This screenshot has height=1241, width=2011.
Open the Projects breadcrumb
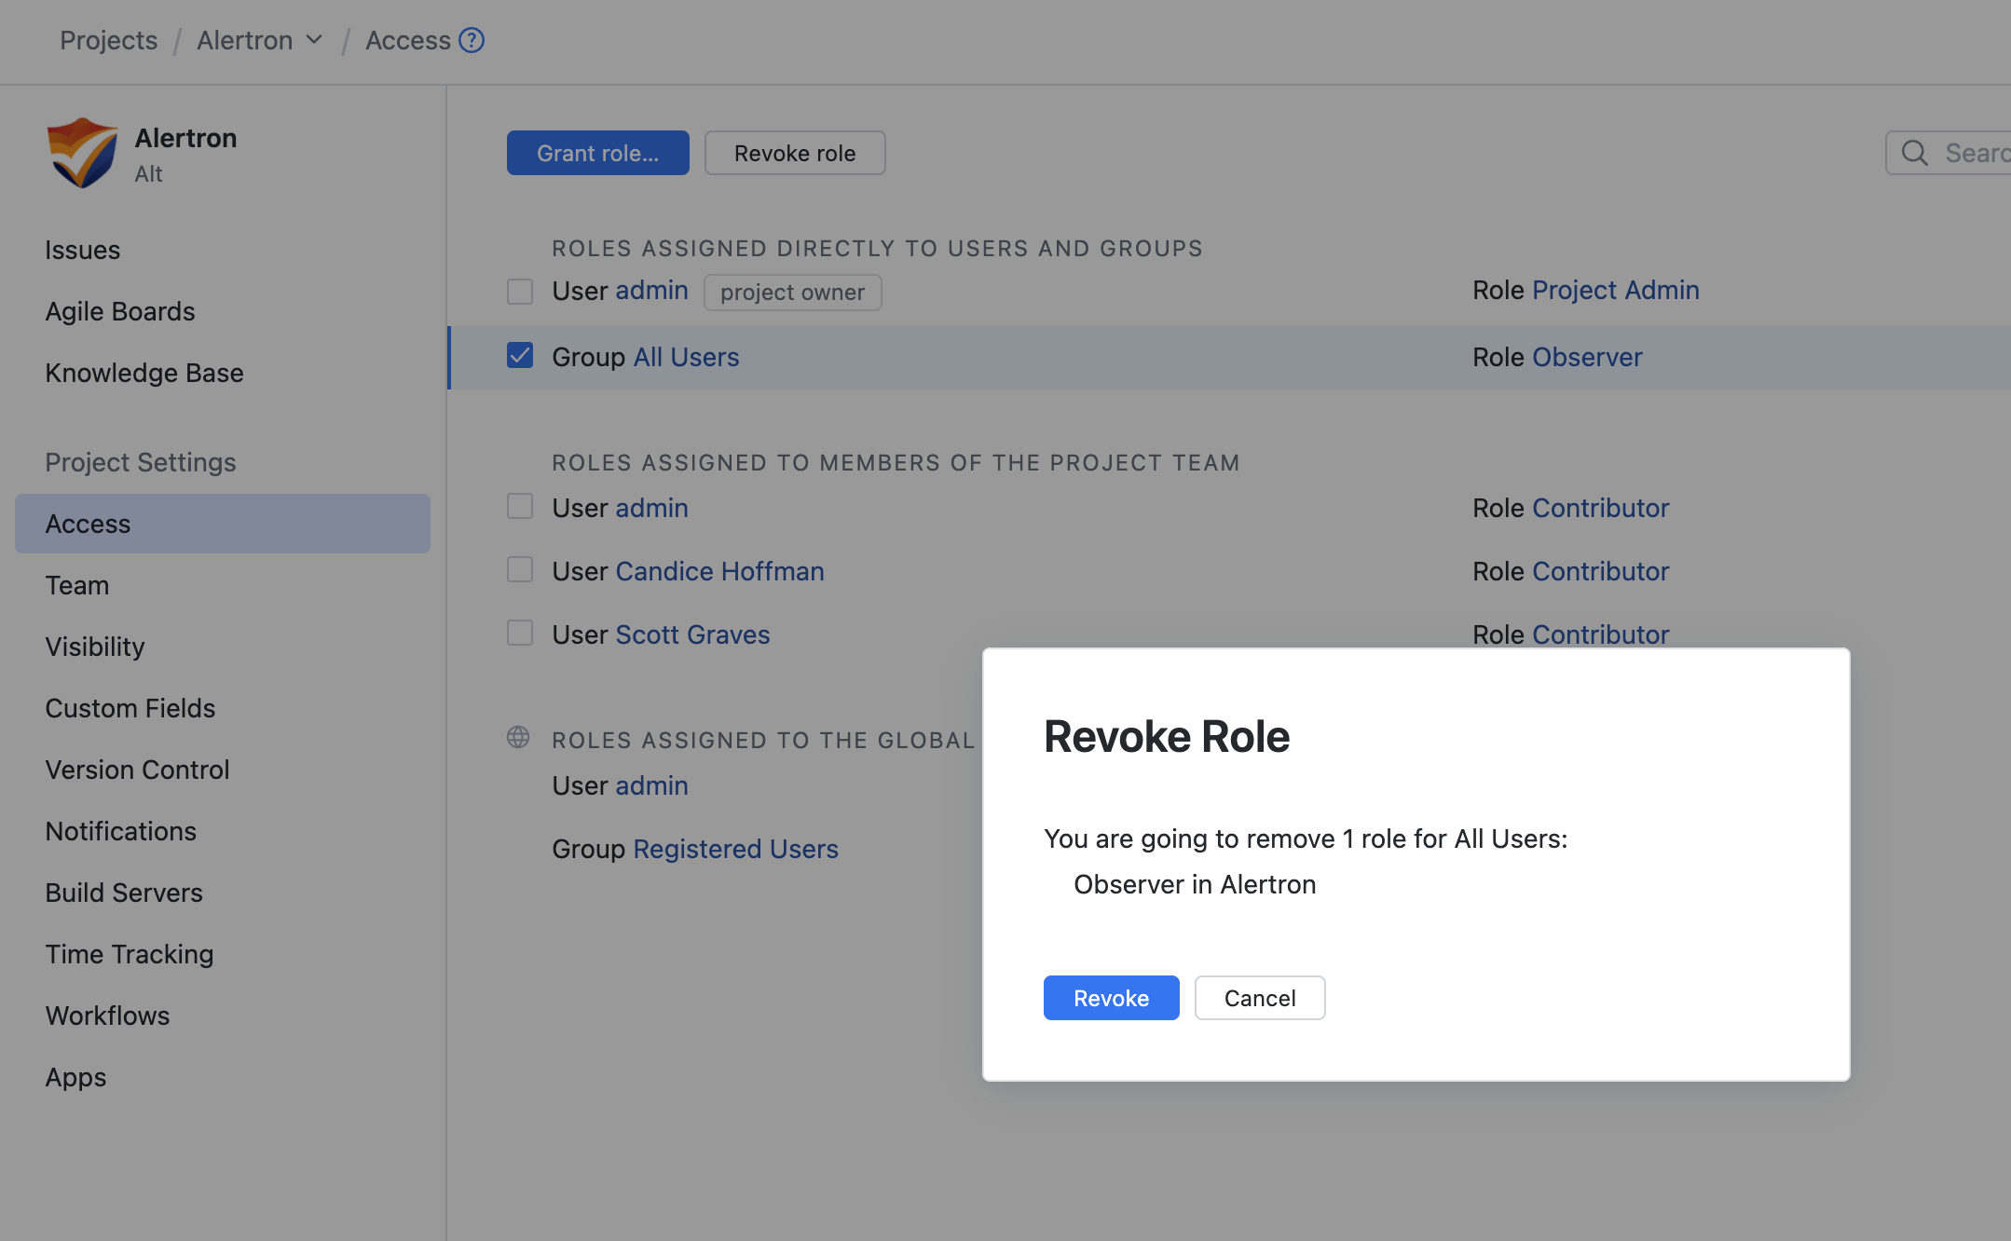pos(109,40)
